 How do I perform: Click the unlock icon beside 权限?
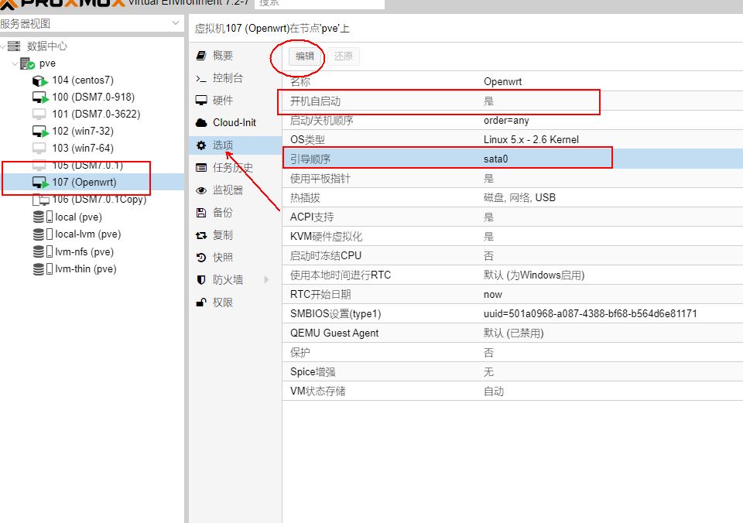click(201, 303)
